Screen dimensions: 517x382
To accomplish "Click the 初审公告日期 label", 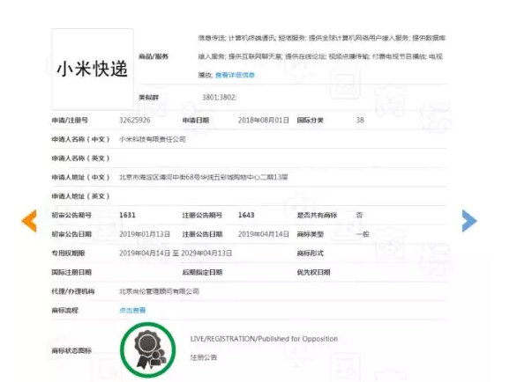I will [x=71, y=234].
